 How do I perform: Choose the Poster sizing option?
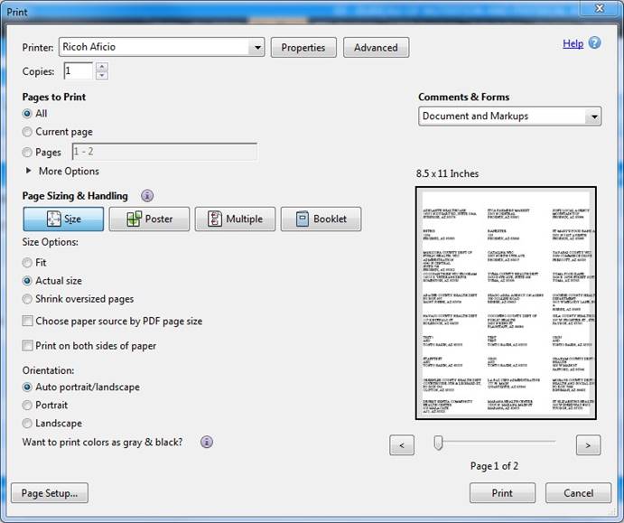coord(148,219)
